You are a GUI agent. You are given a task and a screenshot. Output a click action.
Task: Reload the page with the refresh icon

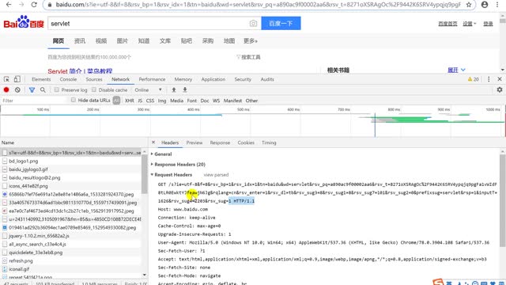pyautogui.click(x=34, y=5)
